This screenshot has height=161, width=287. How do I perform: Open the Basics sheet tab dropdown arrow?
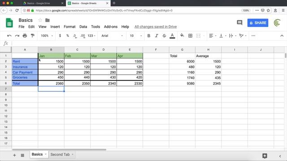pyautogui.click(x=46, y=154)
